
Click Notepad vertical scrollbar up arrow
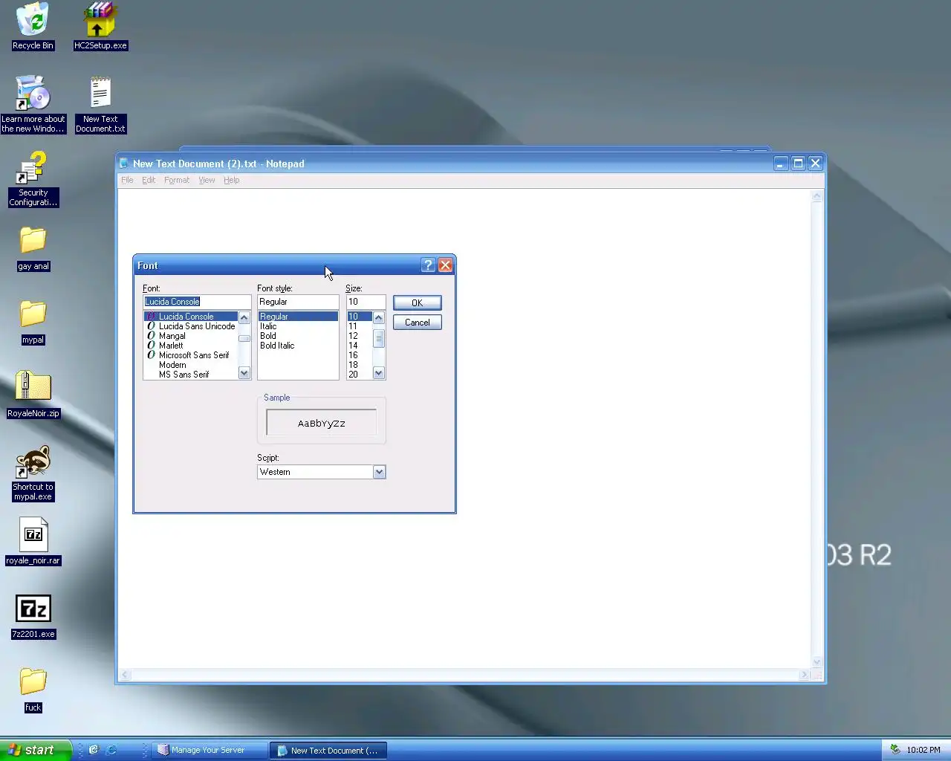(x=817, y=196)
